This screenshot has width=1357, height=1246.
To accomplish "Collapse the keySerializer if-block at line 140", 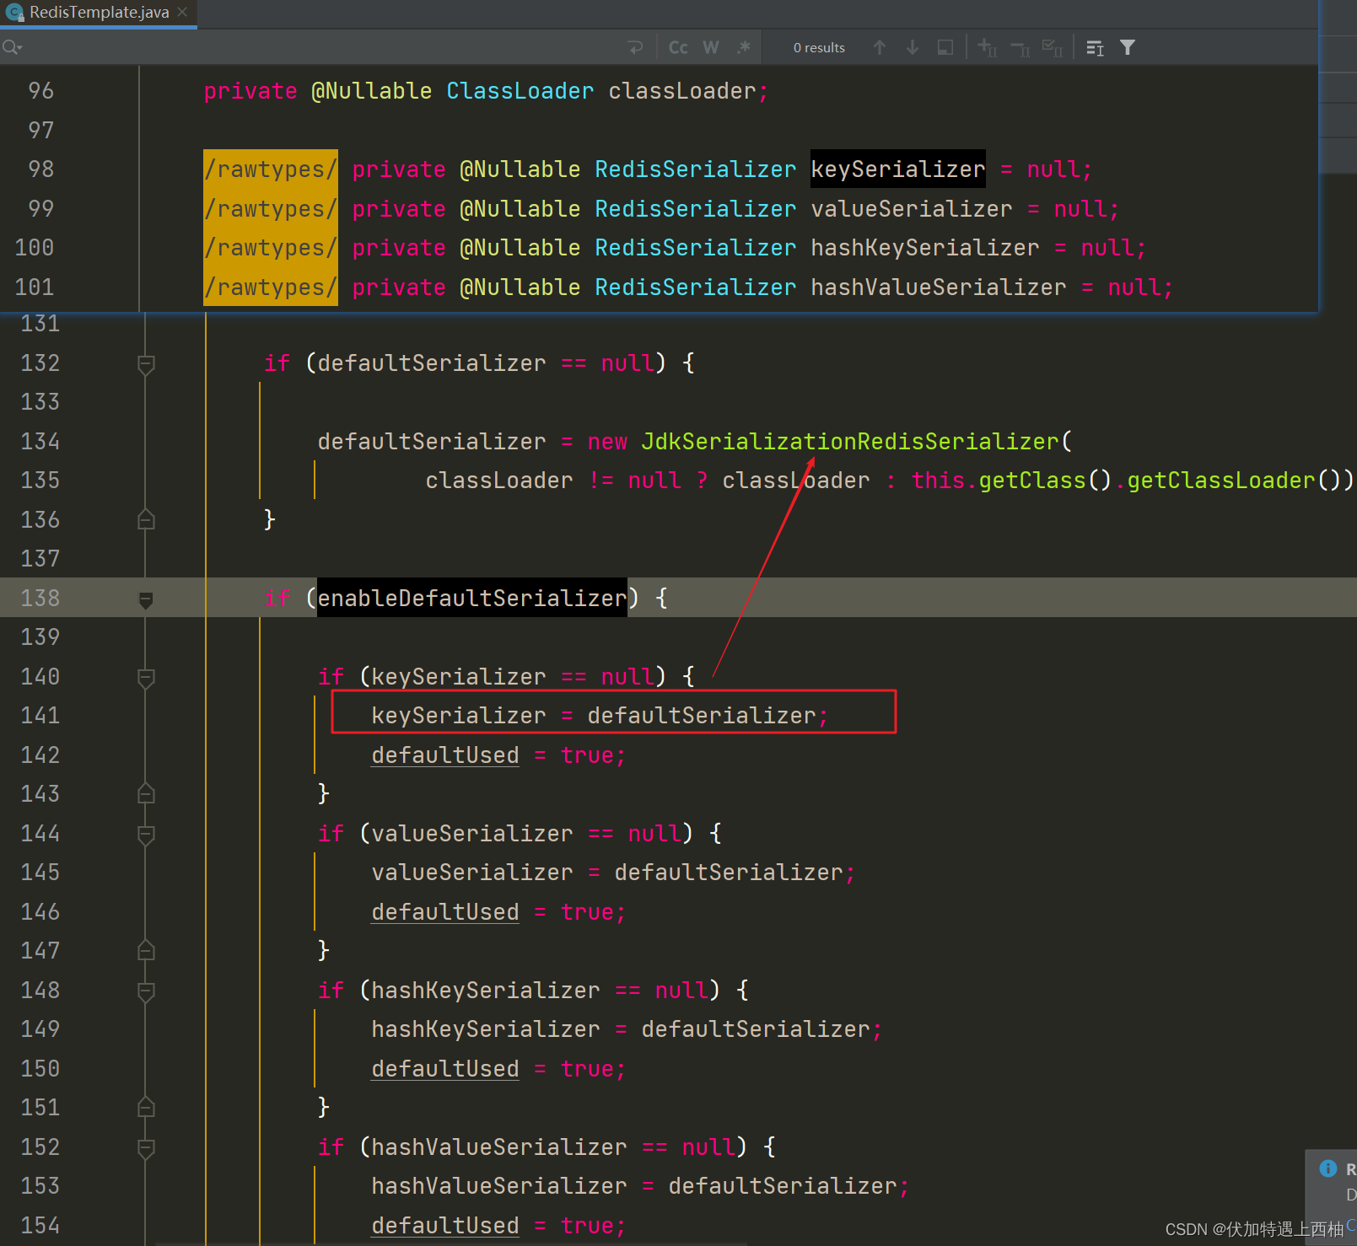I will (146, 678).
